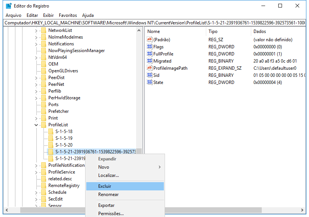Viewport: 309px width, 217px height.
Task: Collapse the ProfileList tree node
Action: coord(36,125)
